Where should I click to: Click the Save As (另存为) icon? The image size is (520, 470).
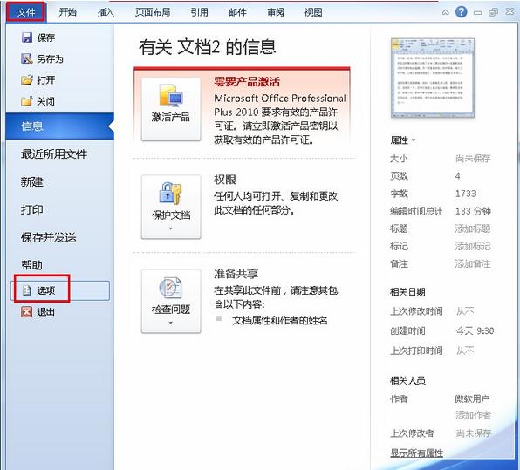(x=27, y=58)
